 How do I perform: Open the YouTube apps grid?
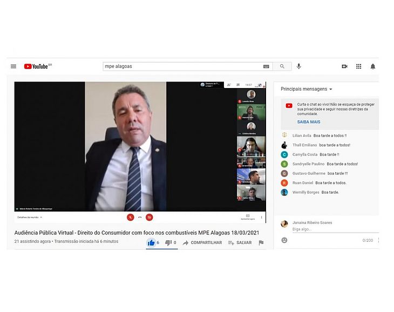358,66
